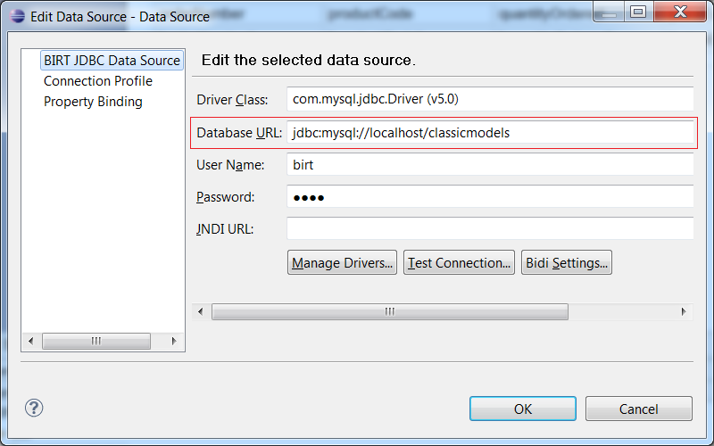Screen dimensions: 714x446
Task: Click the Eclipse icon in the title bar
Action: click(16, 15)
